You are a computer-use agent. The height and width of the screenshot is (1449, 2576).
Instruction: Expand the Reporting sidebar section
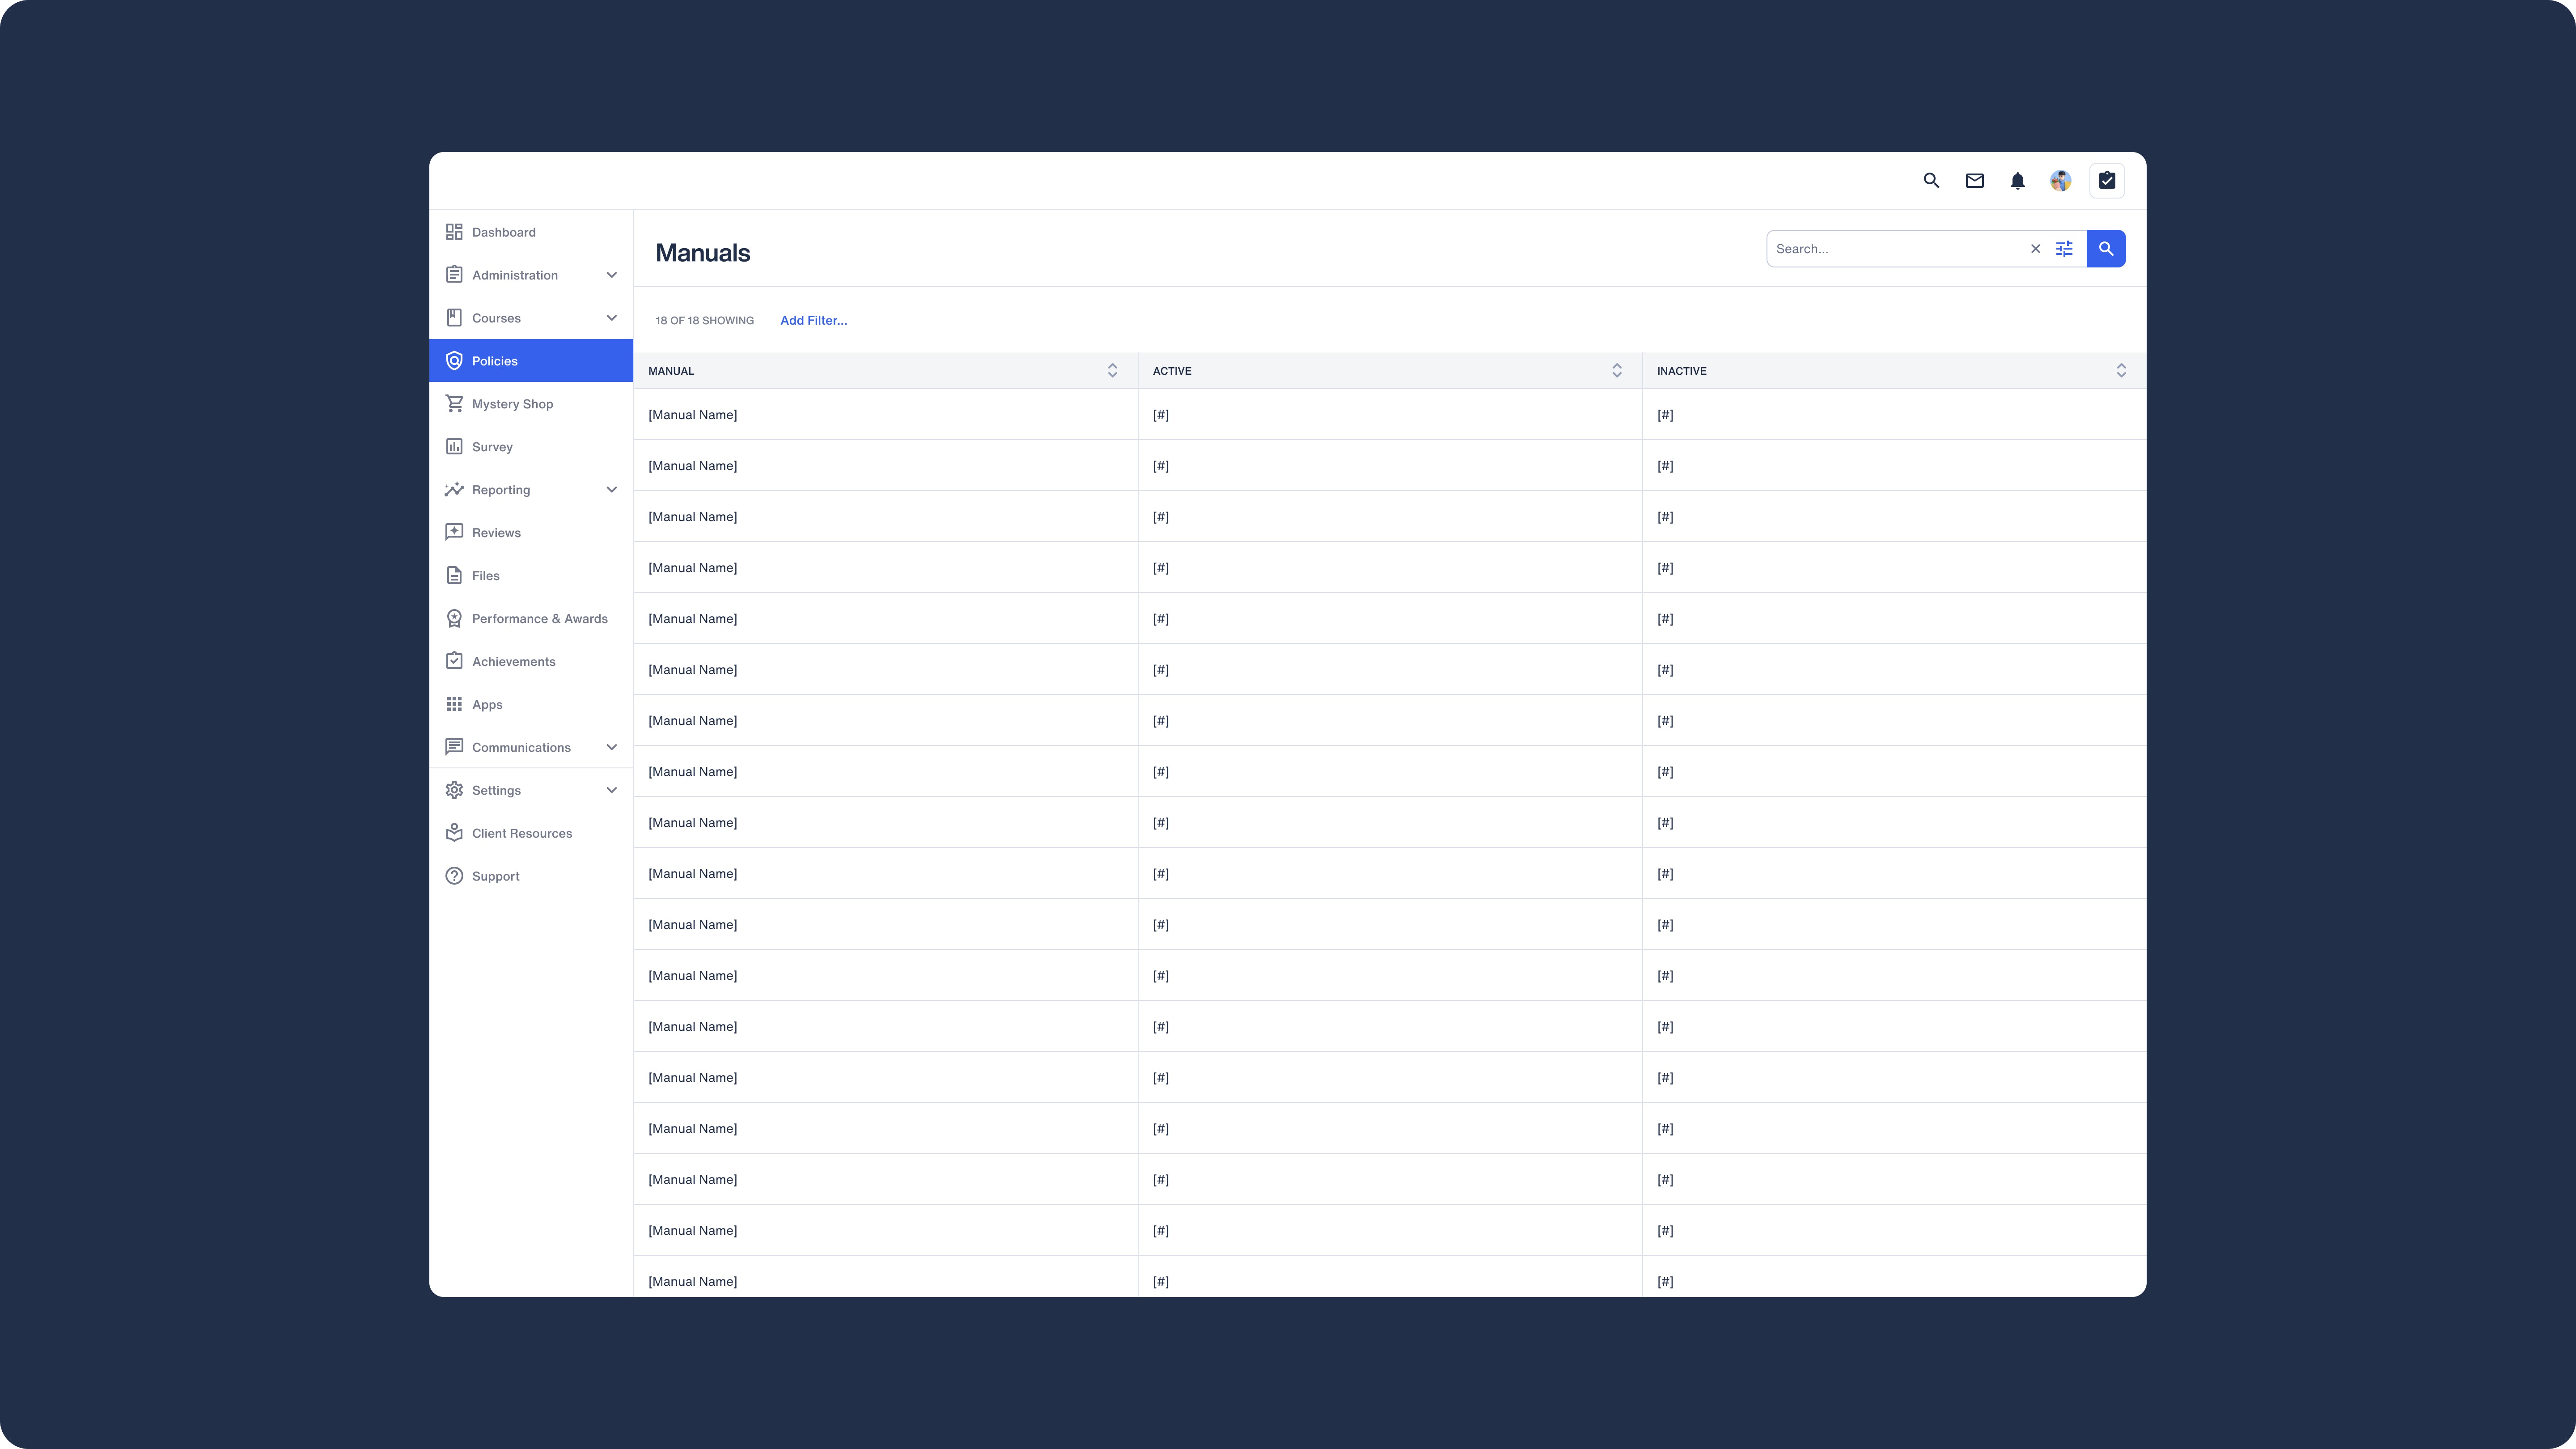click(x=611, y=490)
